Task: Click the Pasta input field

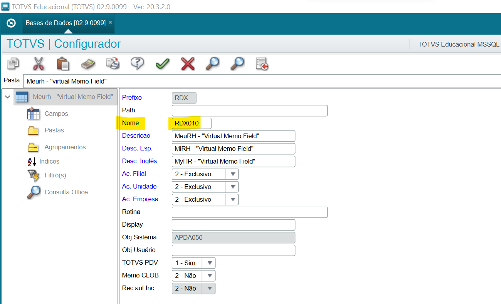Action: coord(262,81)
